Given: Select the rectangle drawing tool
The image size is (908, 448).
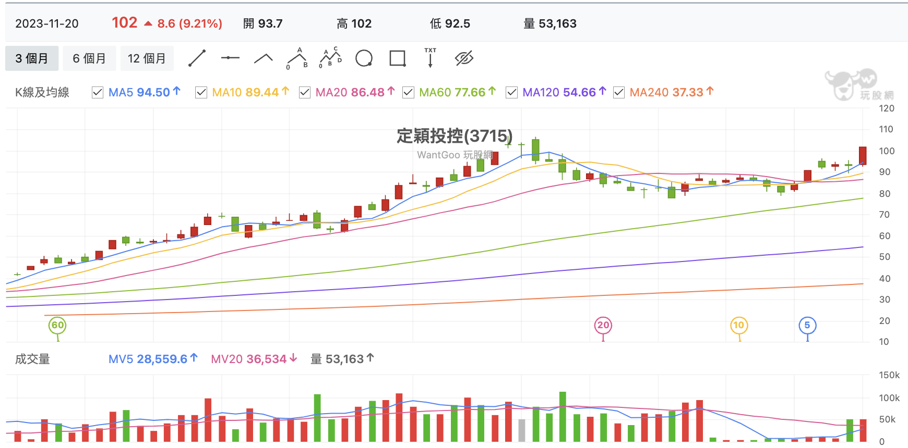Looking at the screenshot, I should [398, 58].
